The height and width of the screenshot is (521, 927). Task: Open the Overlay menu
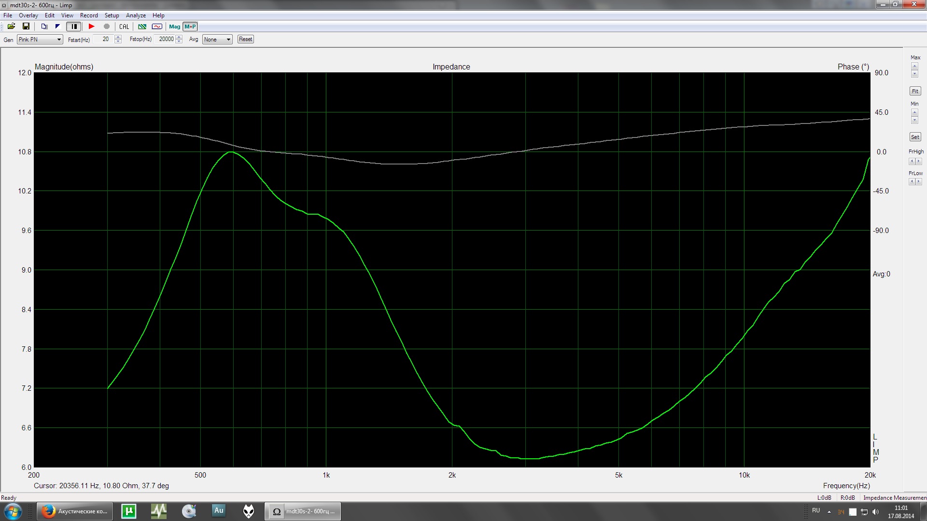tap(28, 15)
